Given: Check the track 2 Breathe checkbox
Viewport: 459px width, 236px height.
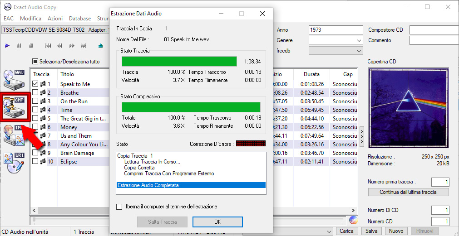Looking at the screenshot, I should pos(35,92).
